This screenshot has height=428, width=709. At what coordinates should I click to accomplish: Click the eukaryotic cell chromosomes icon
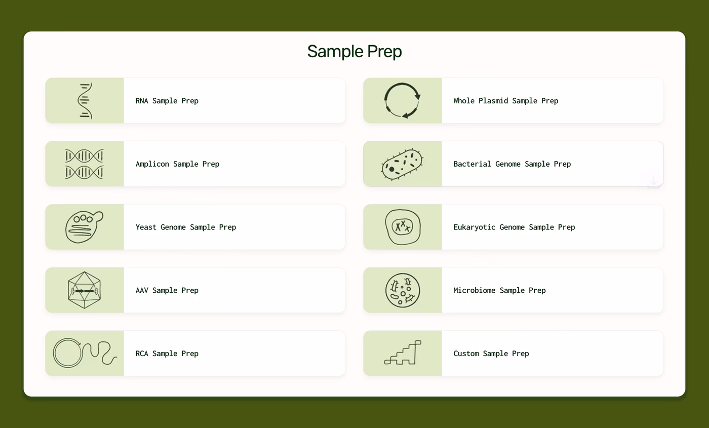403,227
